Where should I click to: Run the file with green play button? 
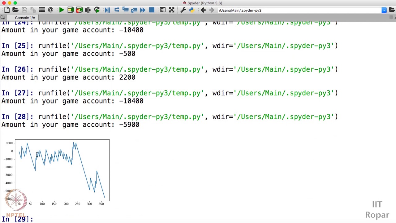(62, 10)
